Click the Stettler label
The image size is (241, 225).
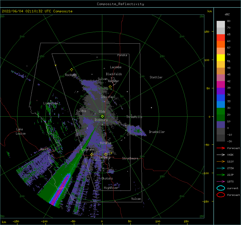tap(156, 77)
